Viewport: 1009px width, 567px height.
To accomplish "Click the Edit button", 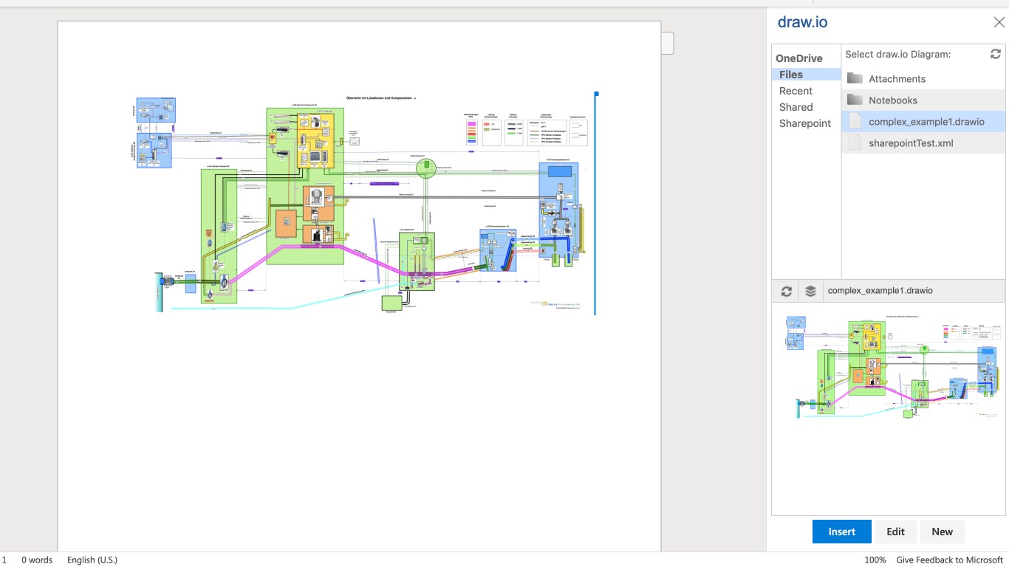I will coord(895,532).
